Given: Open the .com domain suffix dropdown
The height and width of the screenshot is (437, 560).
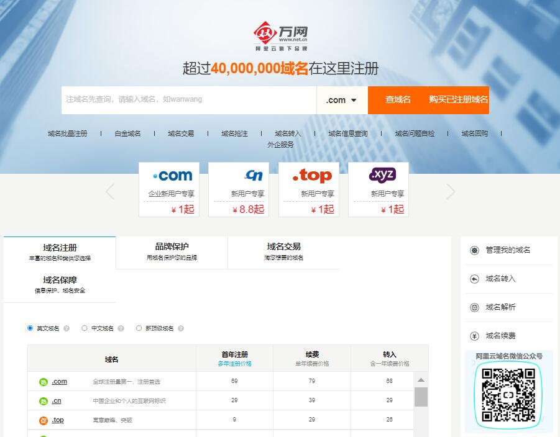Looking at the screenshot, I should (x=342, y=100).
